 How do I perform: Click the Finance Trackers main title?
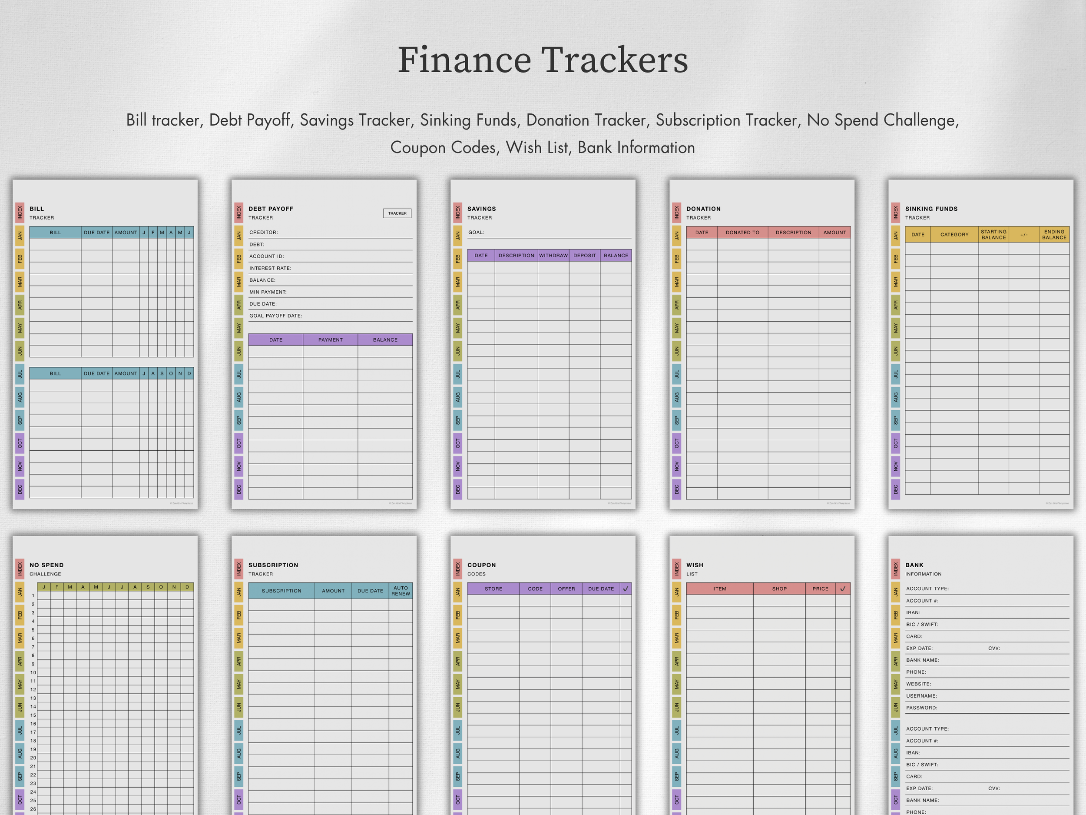point(543,60)
